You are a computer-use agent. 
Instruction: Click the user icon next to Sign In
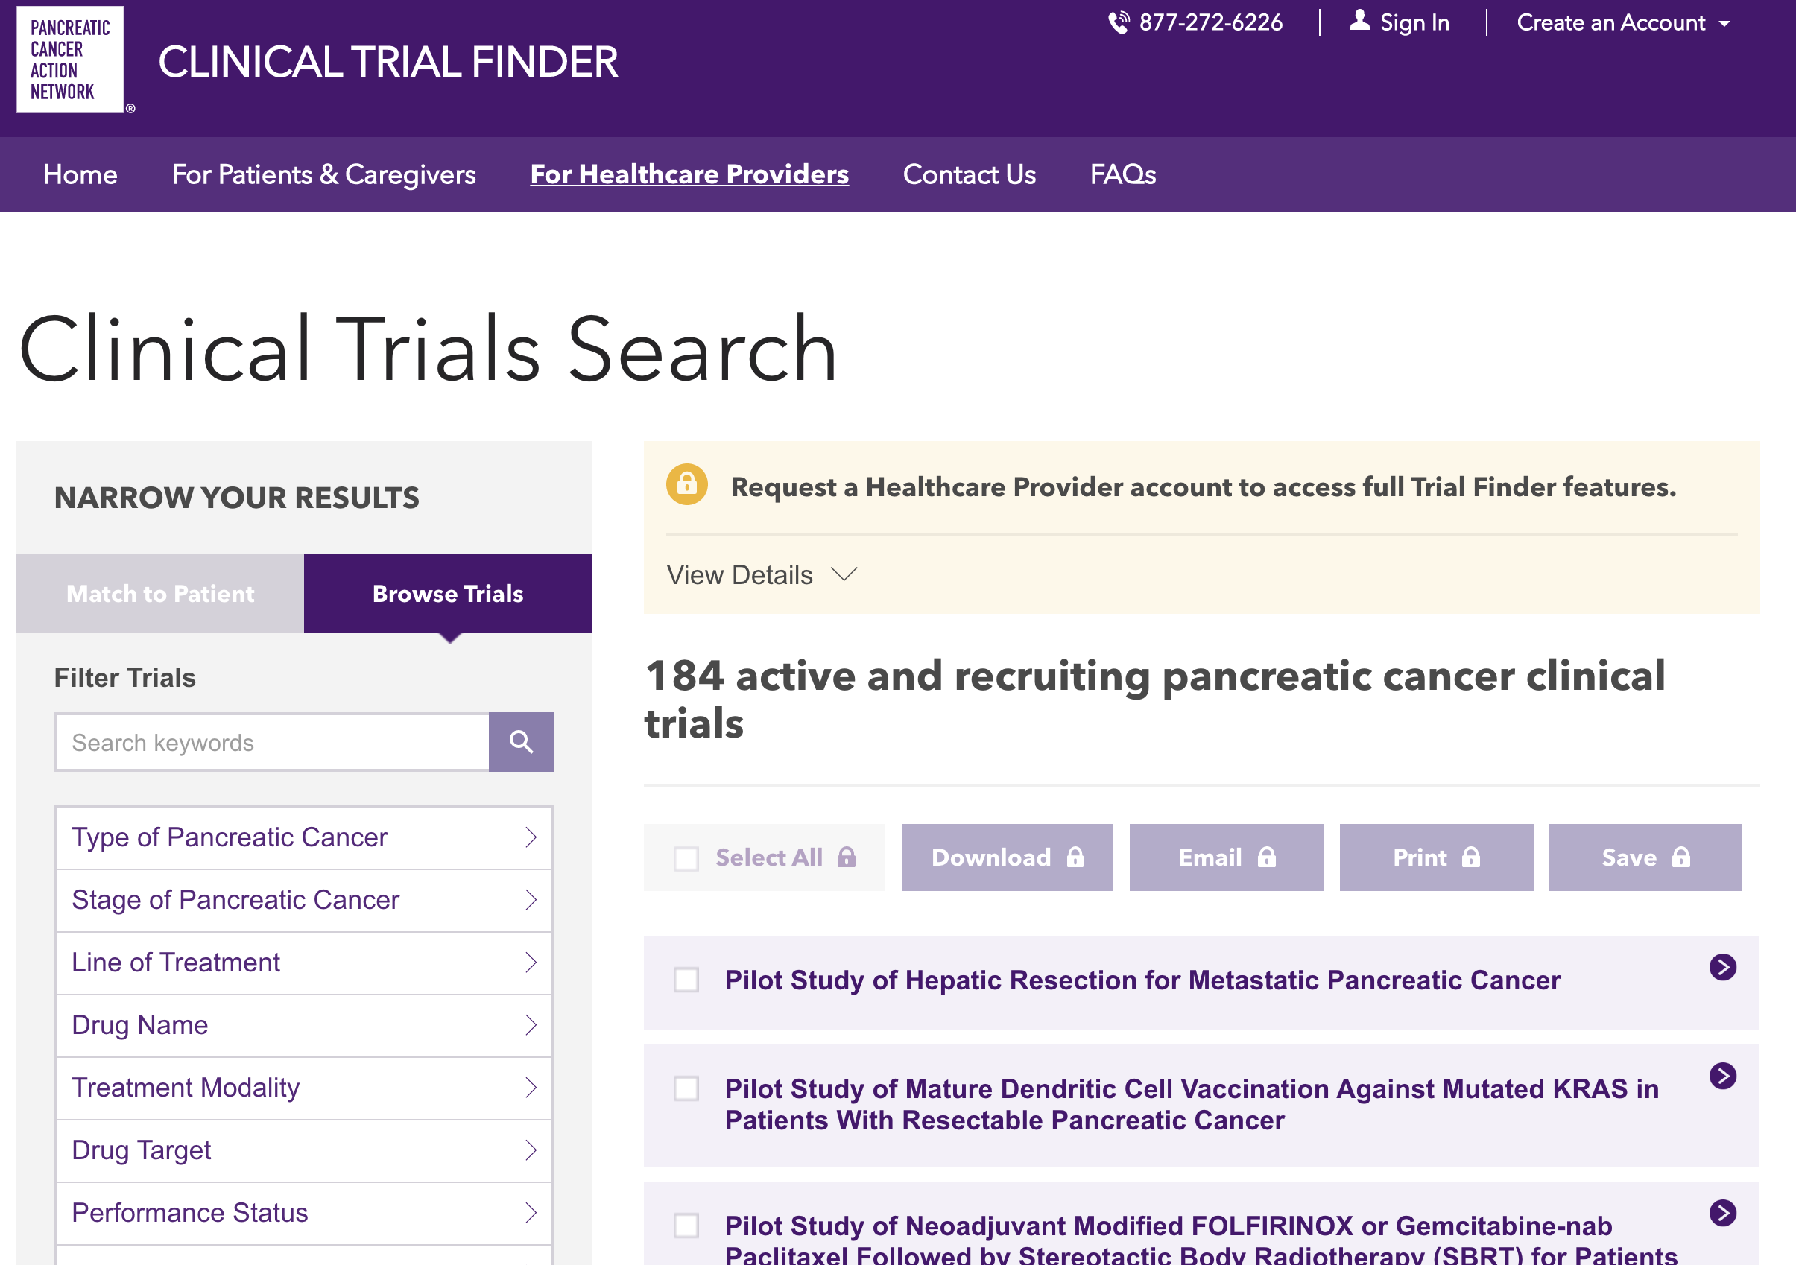point(1359,21)
